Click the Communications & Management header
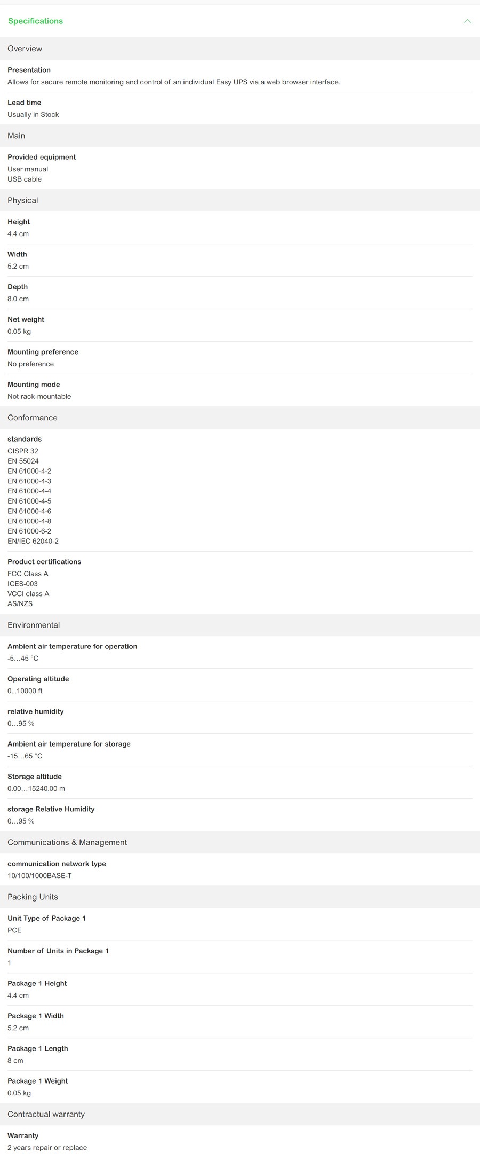The width and height of the screenshot is (480, 1160). click(67, 842)
